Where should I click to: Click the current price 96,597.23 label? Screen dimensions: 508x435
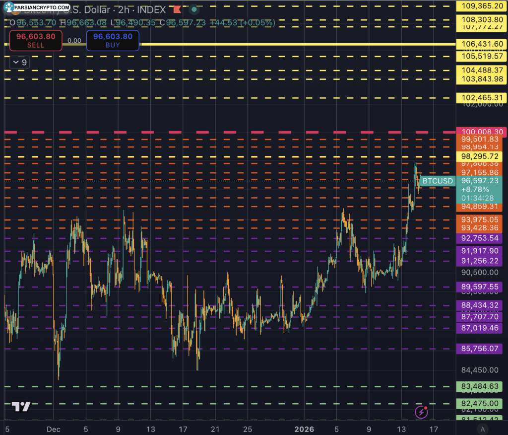pyautogui.click(x=480, y=181)
